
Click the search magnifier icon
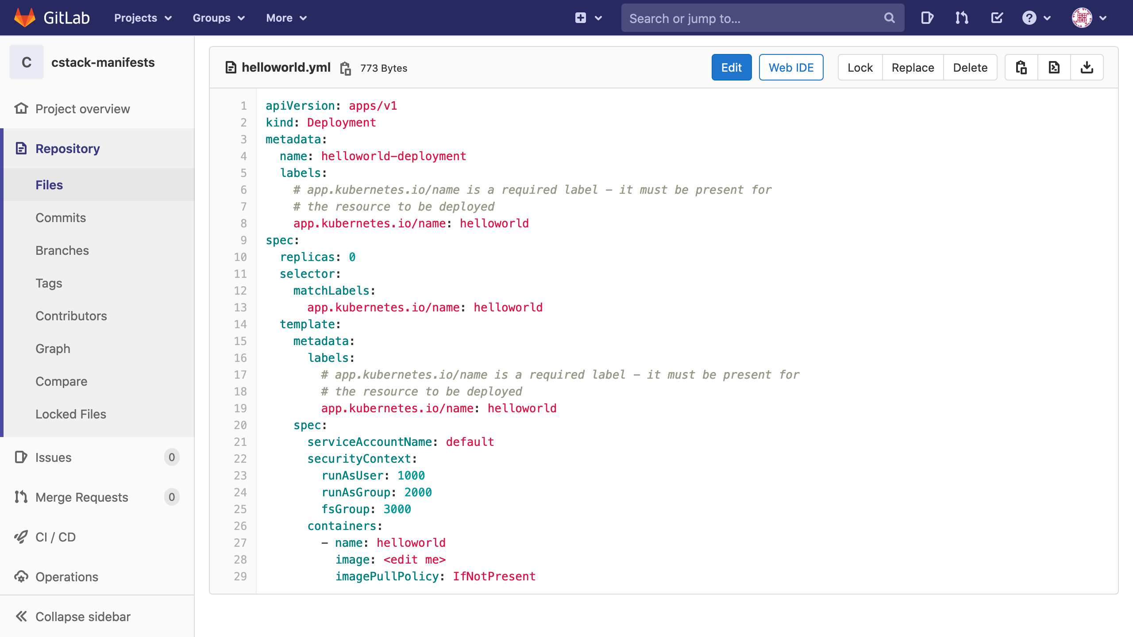coord(889,18)
